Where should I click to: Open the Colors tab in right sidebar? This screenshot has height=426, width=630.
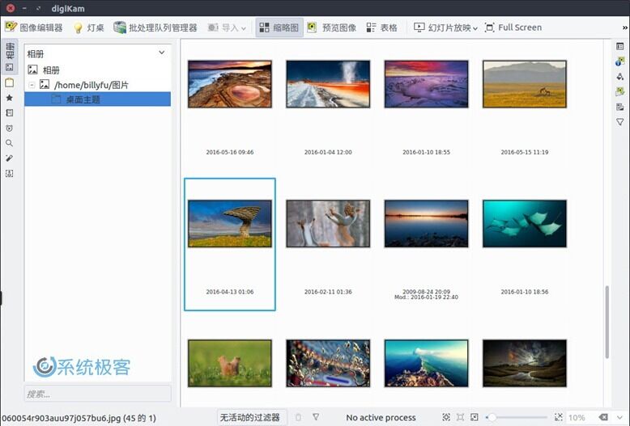(x=620, y=77)
